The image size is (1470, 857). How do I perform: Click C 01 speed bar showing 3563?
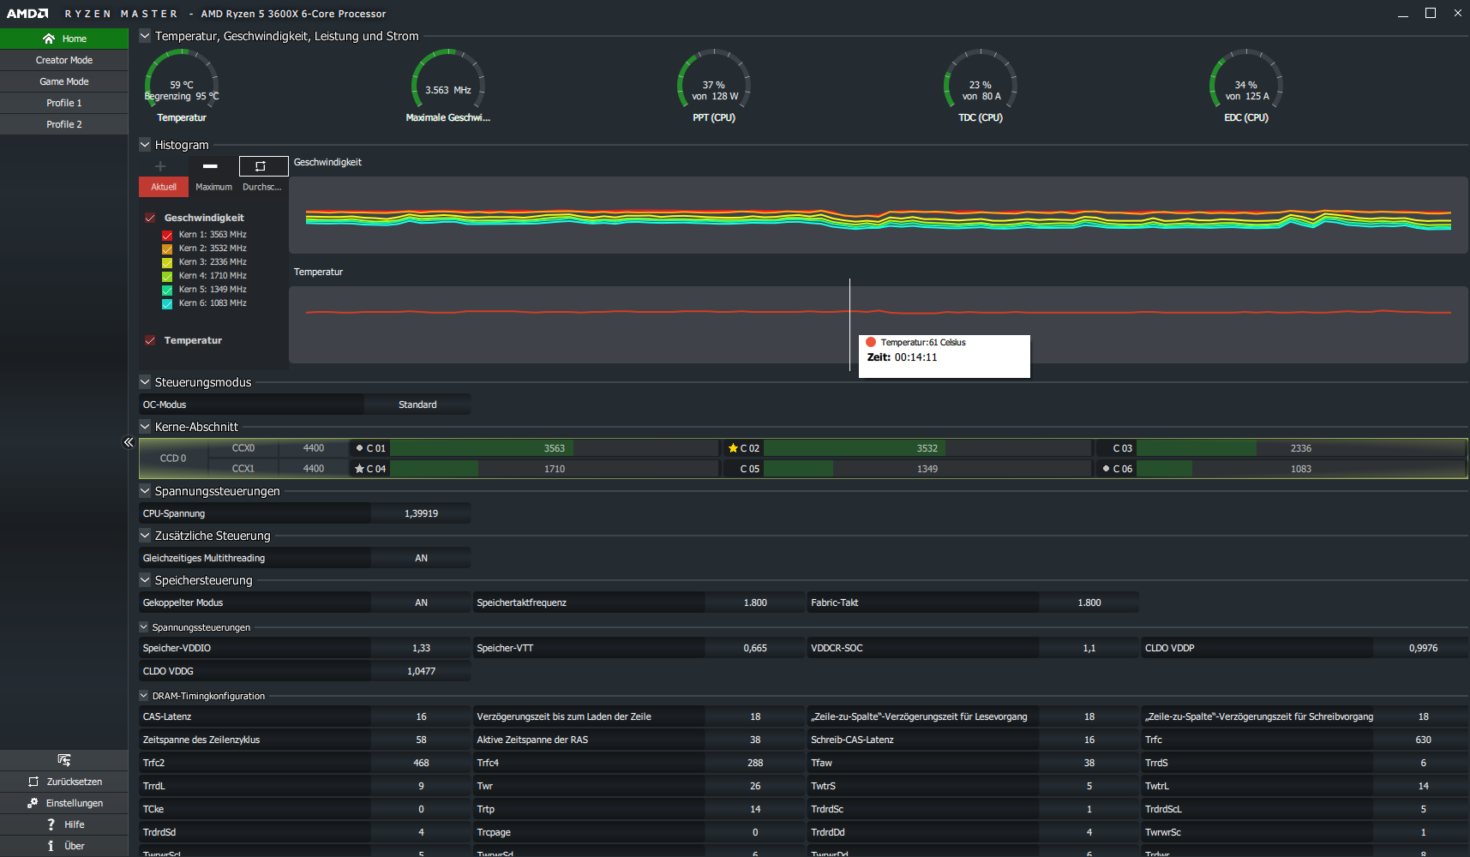point(554,448)
